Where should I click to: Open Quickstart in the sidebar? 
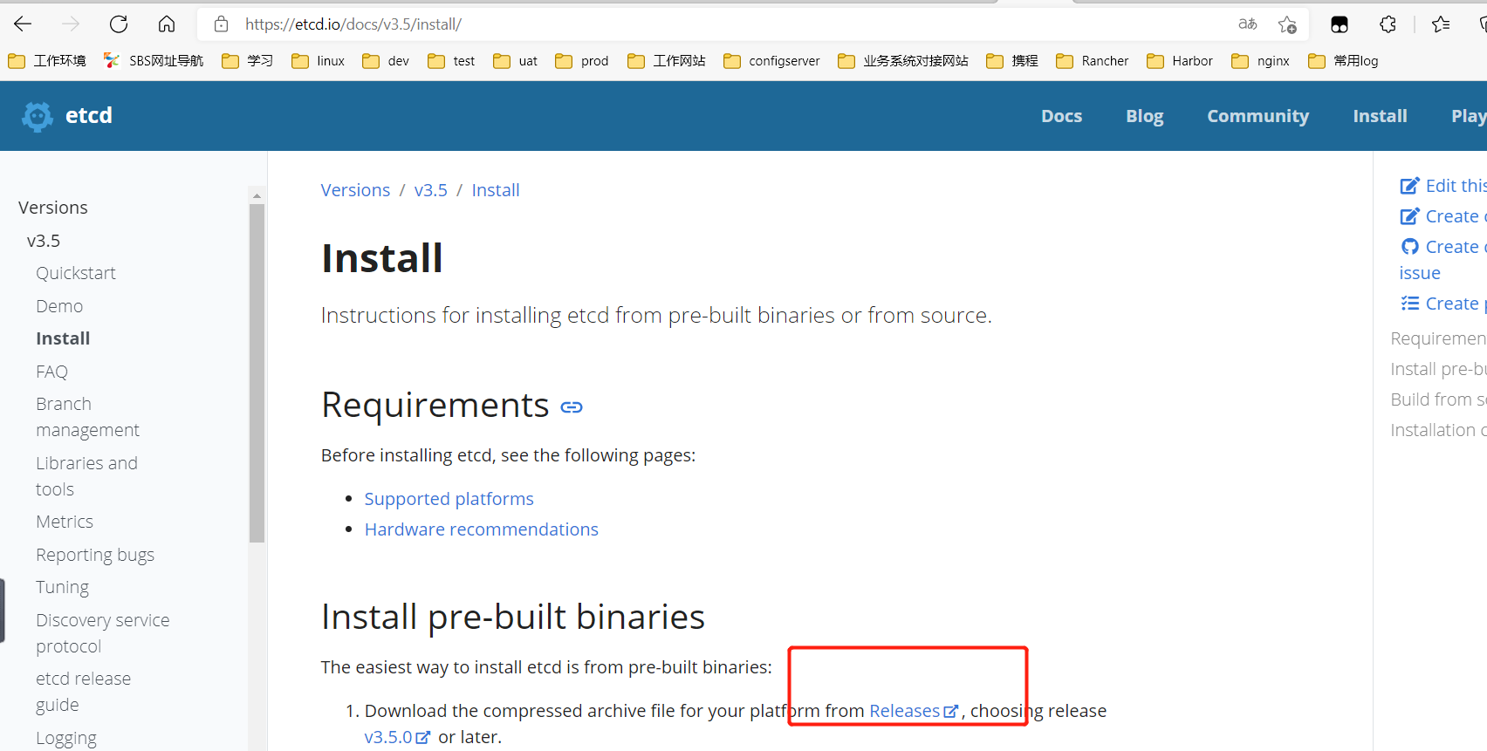pyautogui.click(x=76, y=273)
